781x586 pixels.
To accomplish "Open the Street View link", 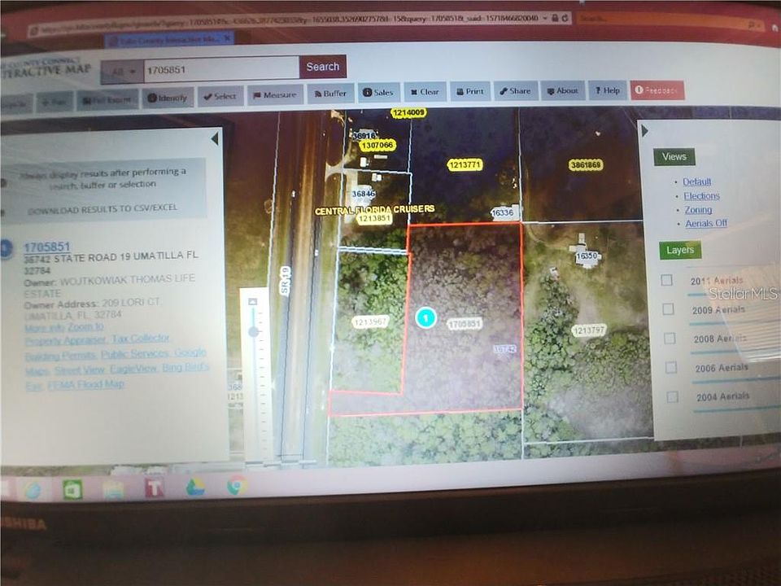I will pyautogui.click(x=80, y=370).
